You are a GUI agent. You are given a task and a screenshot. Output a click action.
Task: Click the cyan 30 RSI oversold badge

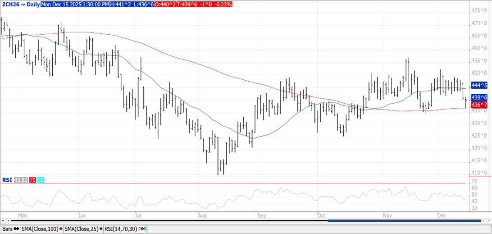(40, 180)
